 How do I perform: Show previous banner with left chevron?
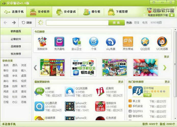click(x=35, y=68)
